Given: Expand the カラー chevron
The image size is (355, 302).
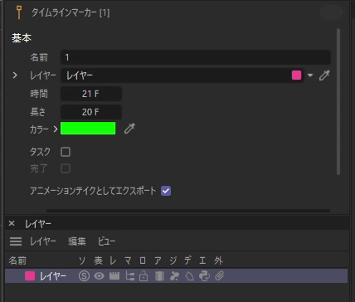Looking at the screenshot, I should click(56, 129).
